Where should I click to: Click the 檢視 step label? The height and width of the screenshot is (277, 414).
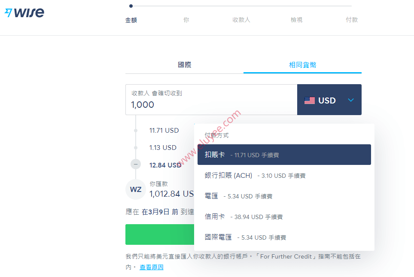pos(296,19)
